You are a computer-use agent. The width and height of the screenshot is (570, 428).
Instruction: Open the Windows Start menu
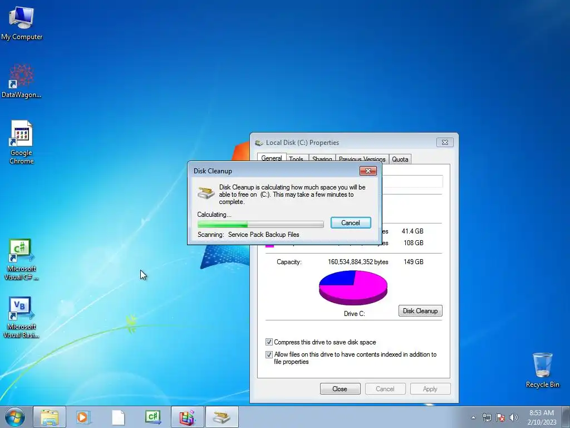point(15,417)
